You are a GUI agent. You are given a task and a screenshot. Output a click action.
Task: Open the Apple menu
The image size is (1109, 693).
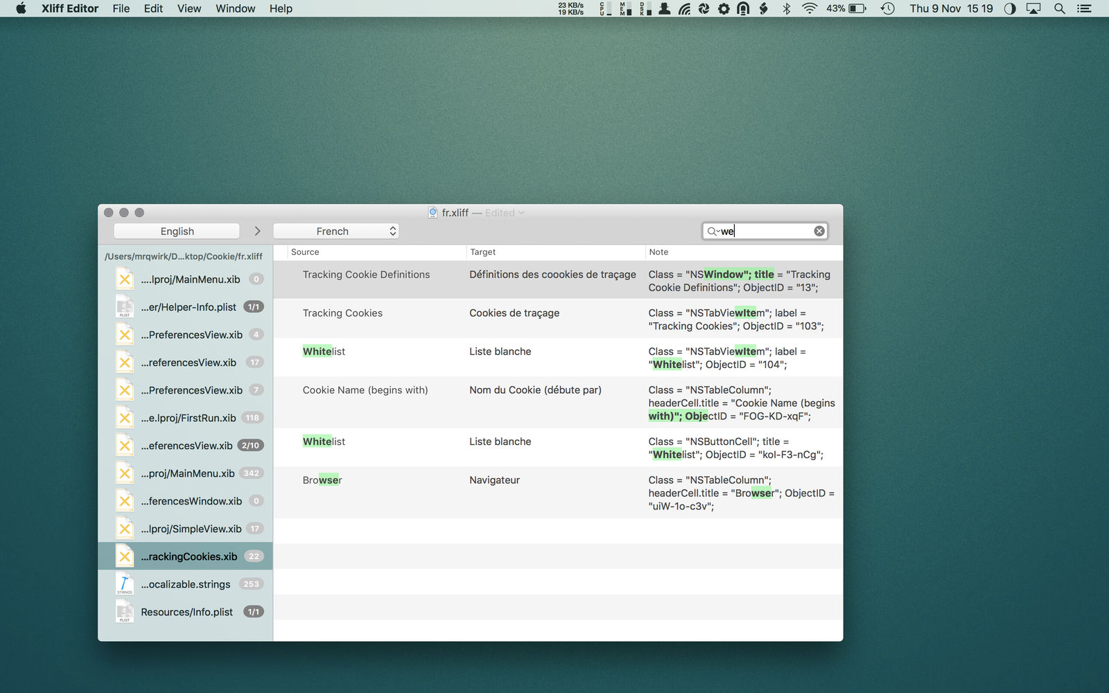[x=21, y=8]
